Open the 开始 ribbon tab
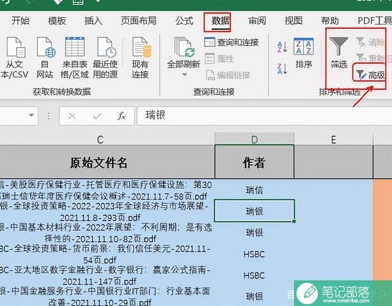This screenshot has width=392, height=306. 20,21
